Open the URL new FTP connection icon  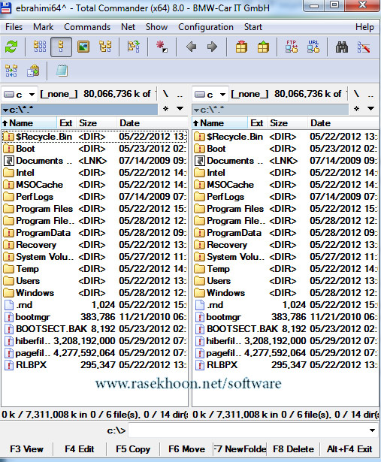(x=313, y=47)
